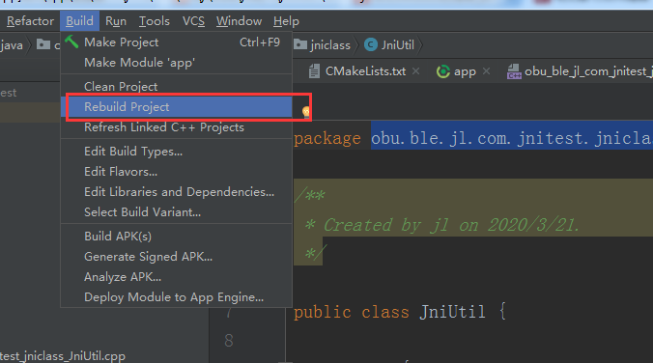This screenshot has height=363, width=653.
Task: Open the Build menu
Action: 79,21
